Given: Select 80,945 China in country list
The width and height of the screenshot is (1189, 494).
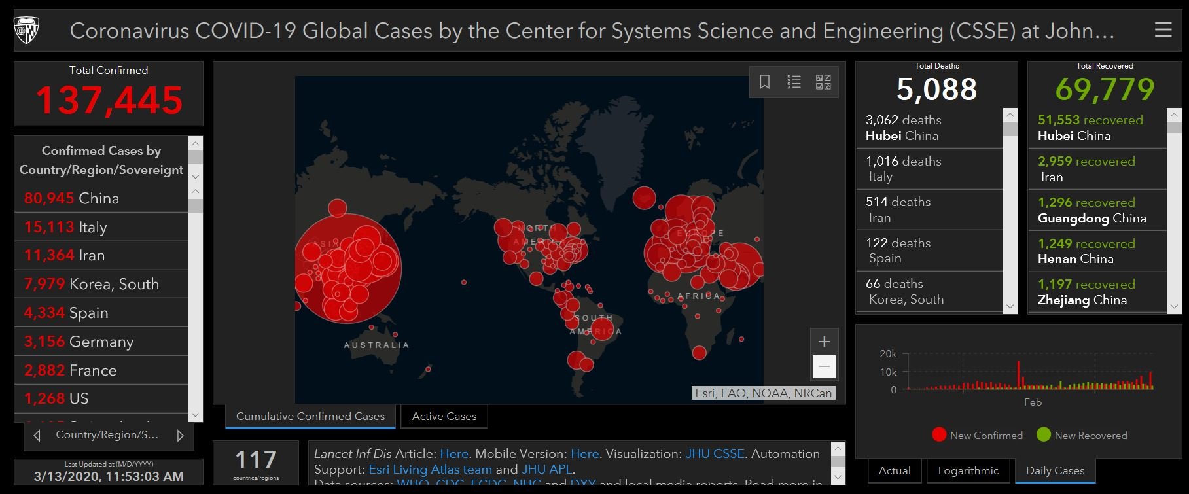Looking at the screenshot, I should pyautogui.click(x=101, y=198).
